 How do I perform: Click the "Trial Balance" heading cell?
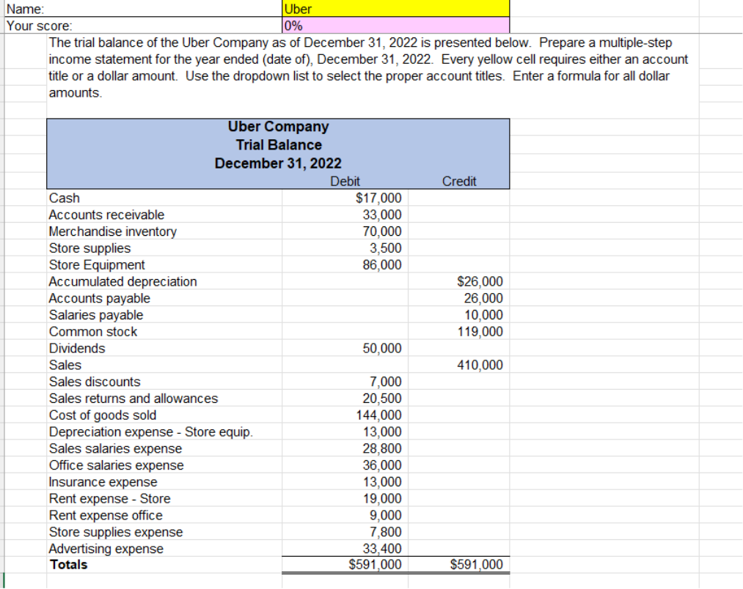pyautogui.click(x=277, y=144)
